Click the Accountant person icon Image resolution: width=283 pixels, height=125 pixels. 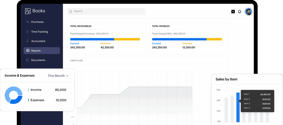(x=28, y=41)
